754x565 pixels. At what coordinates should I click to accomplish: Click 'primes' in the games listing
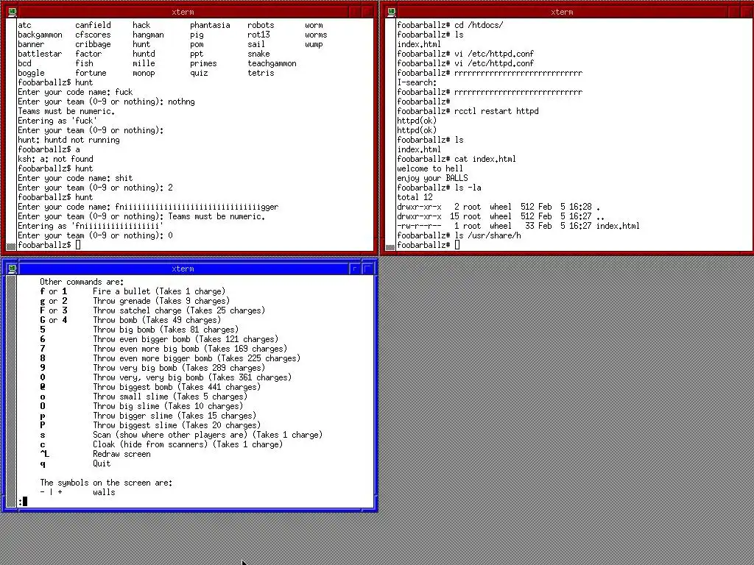203,63
